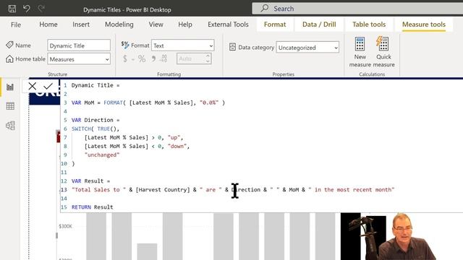Viewport: 463px width, 260px height.
Task: Switch to Data table view icon
Action: (10, 106)
